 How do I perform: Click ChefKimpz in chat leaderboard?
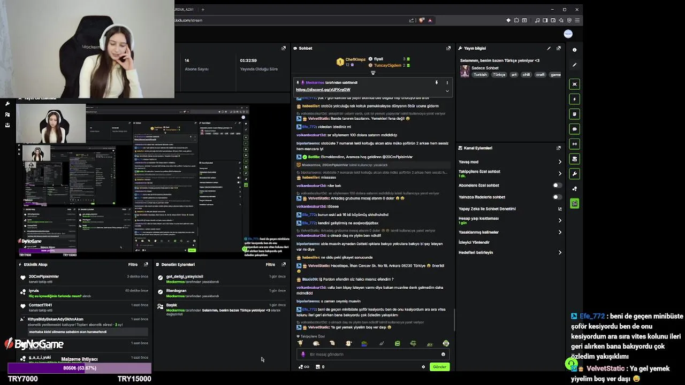coord(355,59)
